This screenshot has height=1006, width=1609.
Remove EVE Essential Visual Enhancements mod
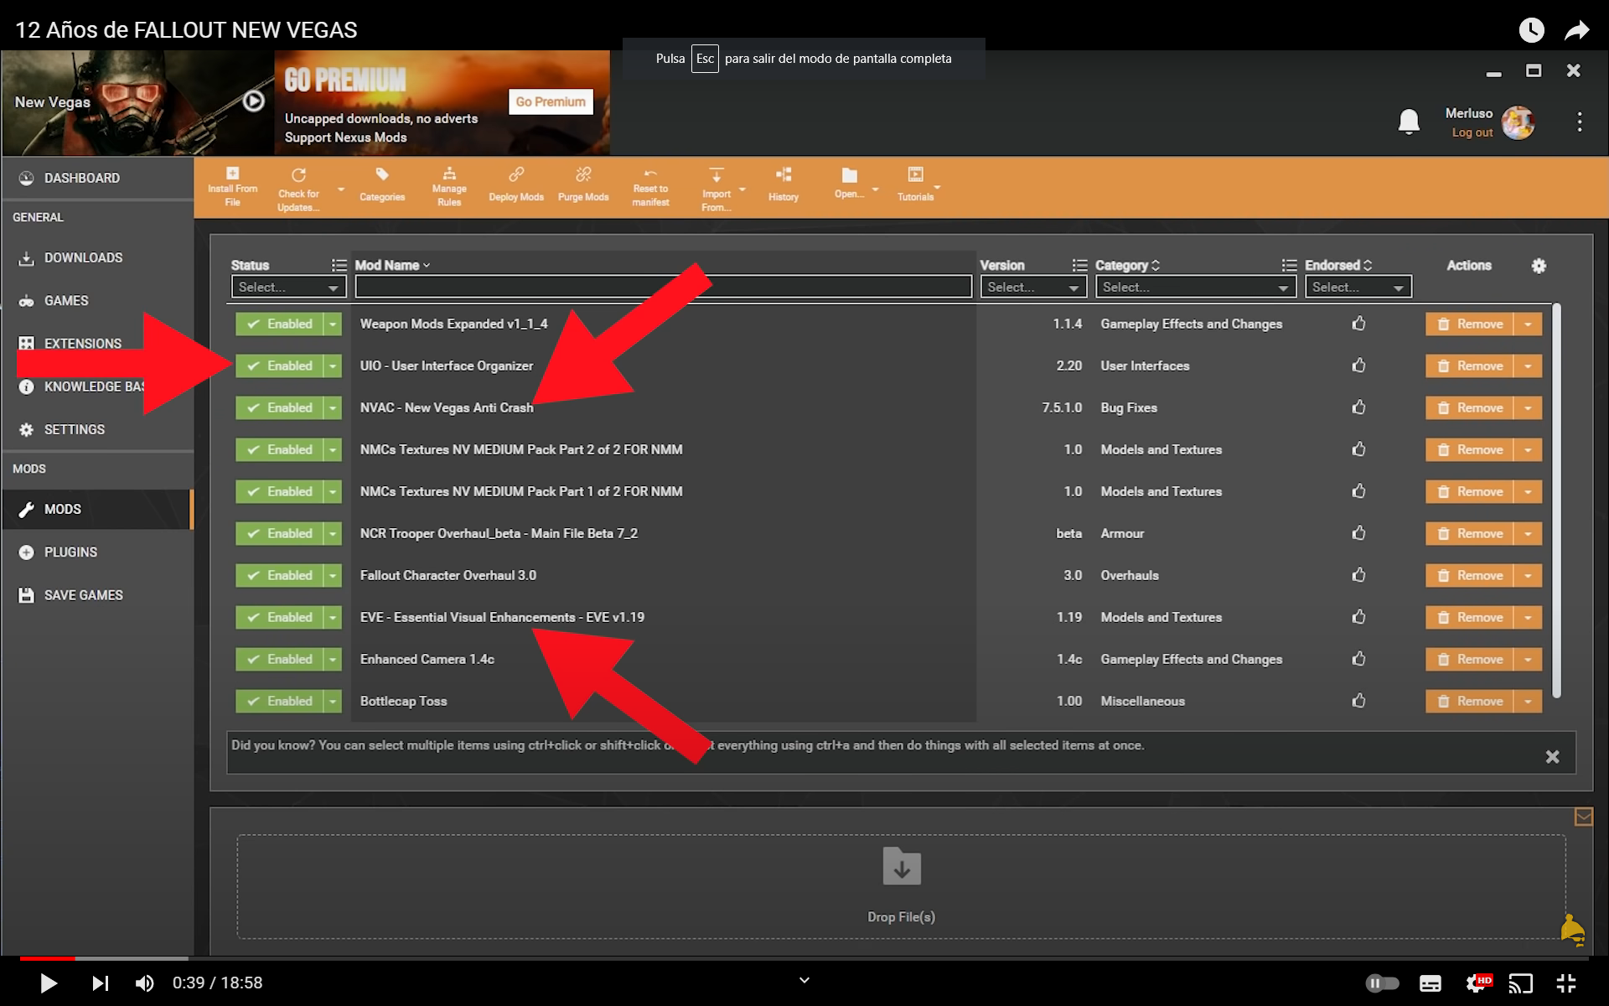pos(1470,617)
